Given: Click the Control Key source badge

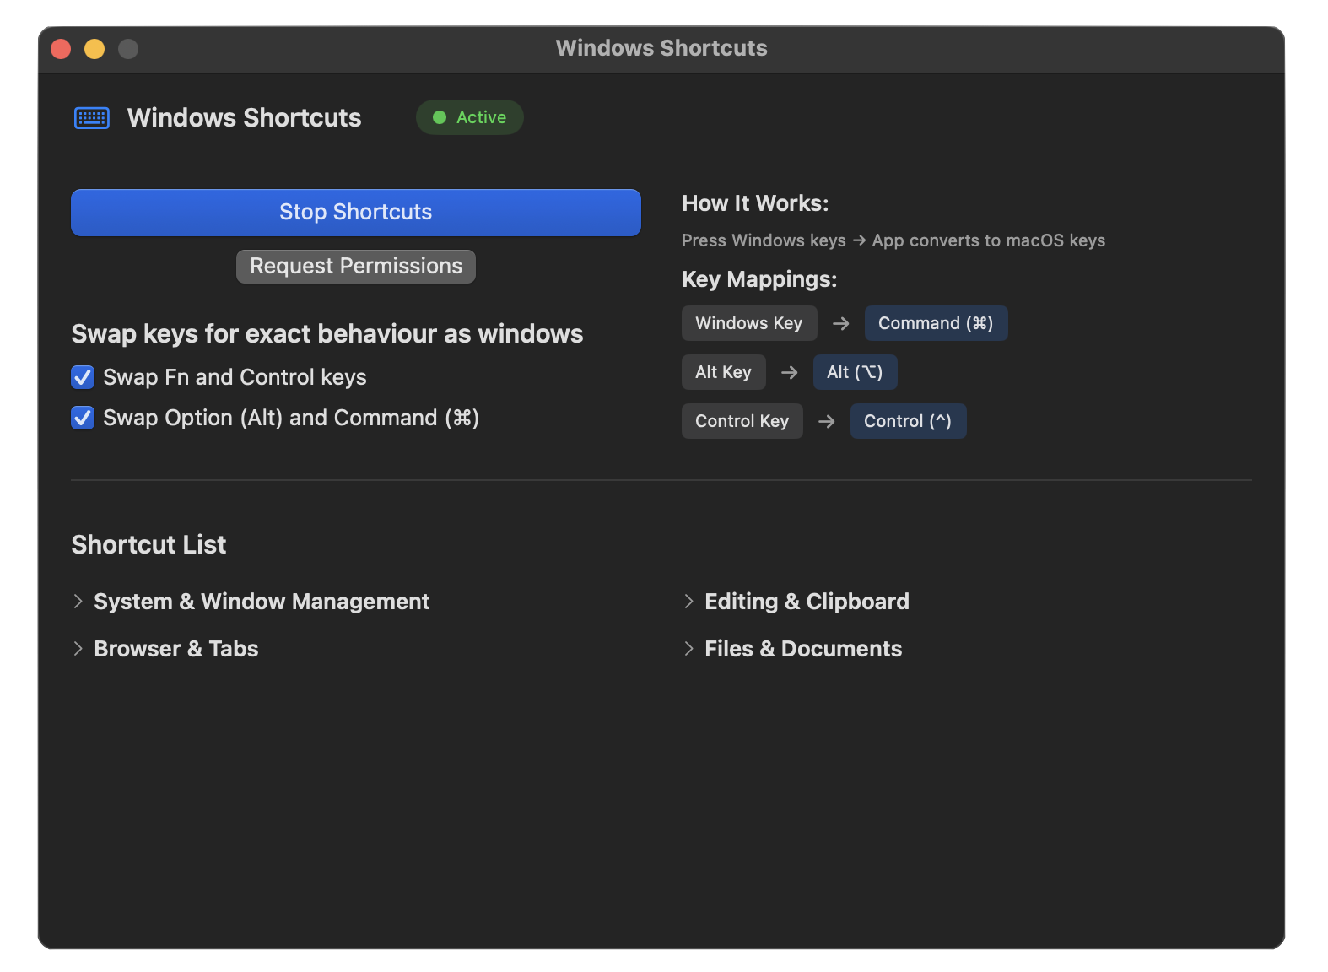Looking at the screenshot, I should pos(742,421).
